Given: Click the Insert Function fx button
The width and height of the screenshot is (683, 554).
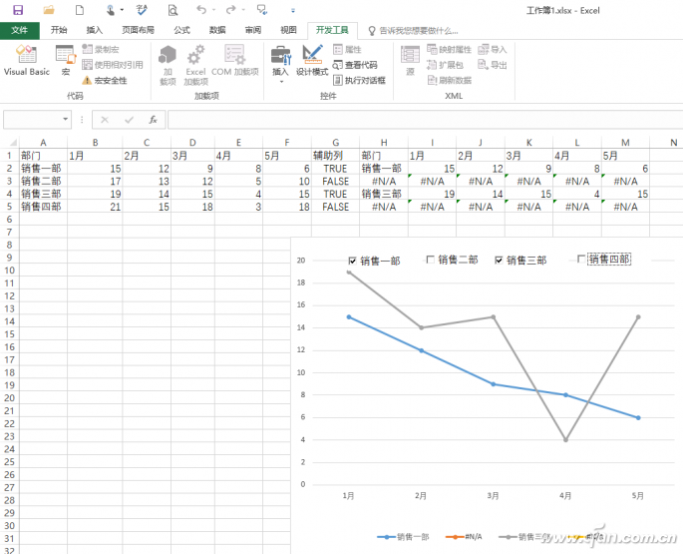Looking at the screenshot, I should click(153, 120).
